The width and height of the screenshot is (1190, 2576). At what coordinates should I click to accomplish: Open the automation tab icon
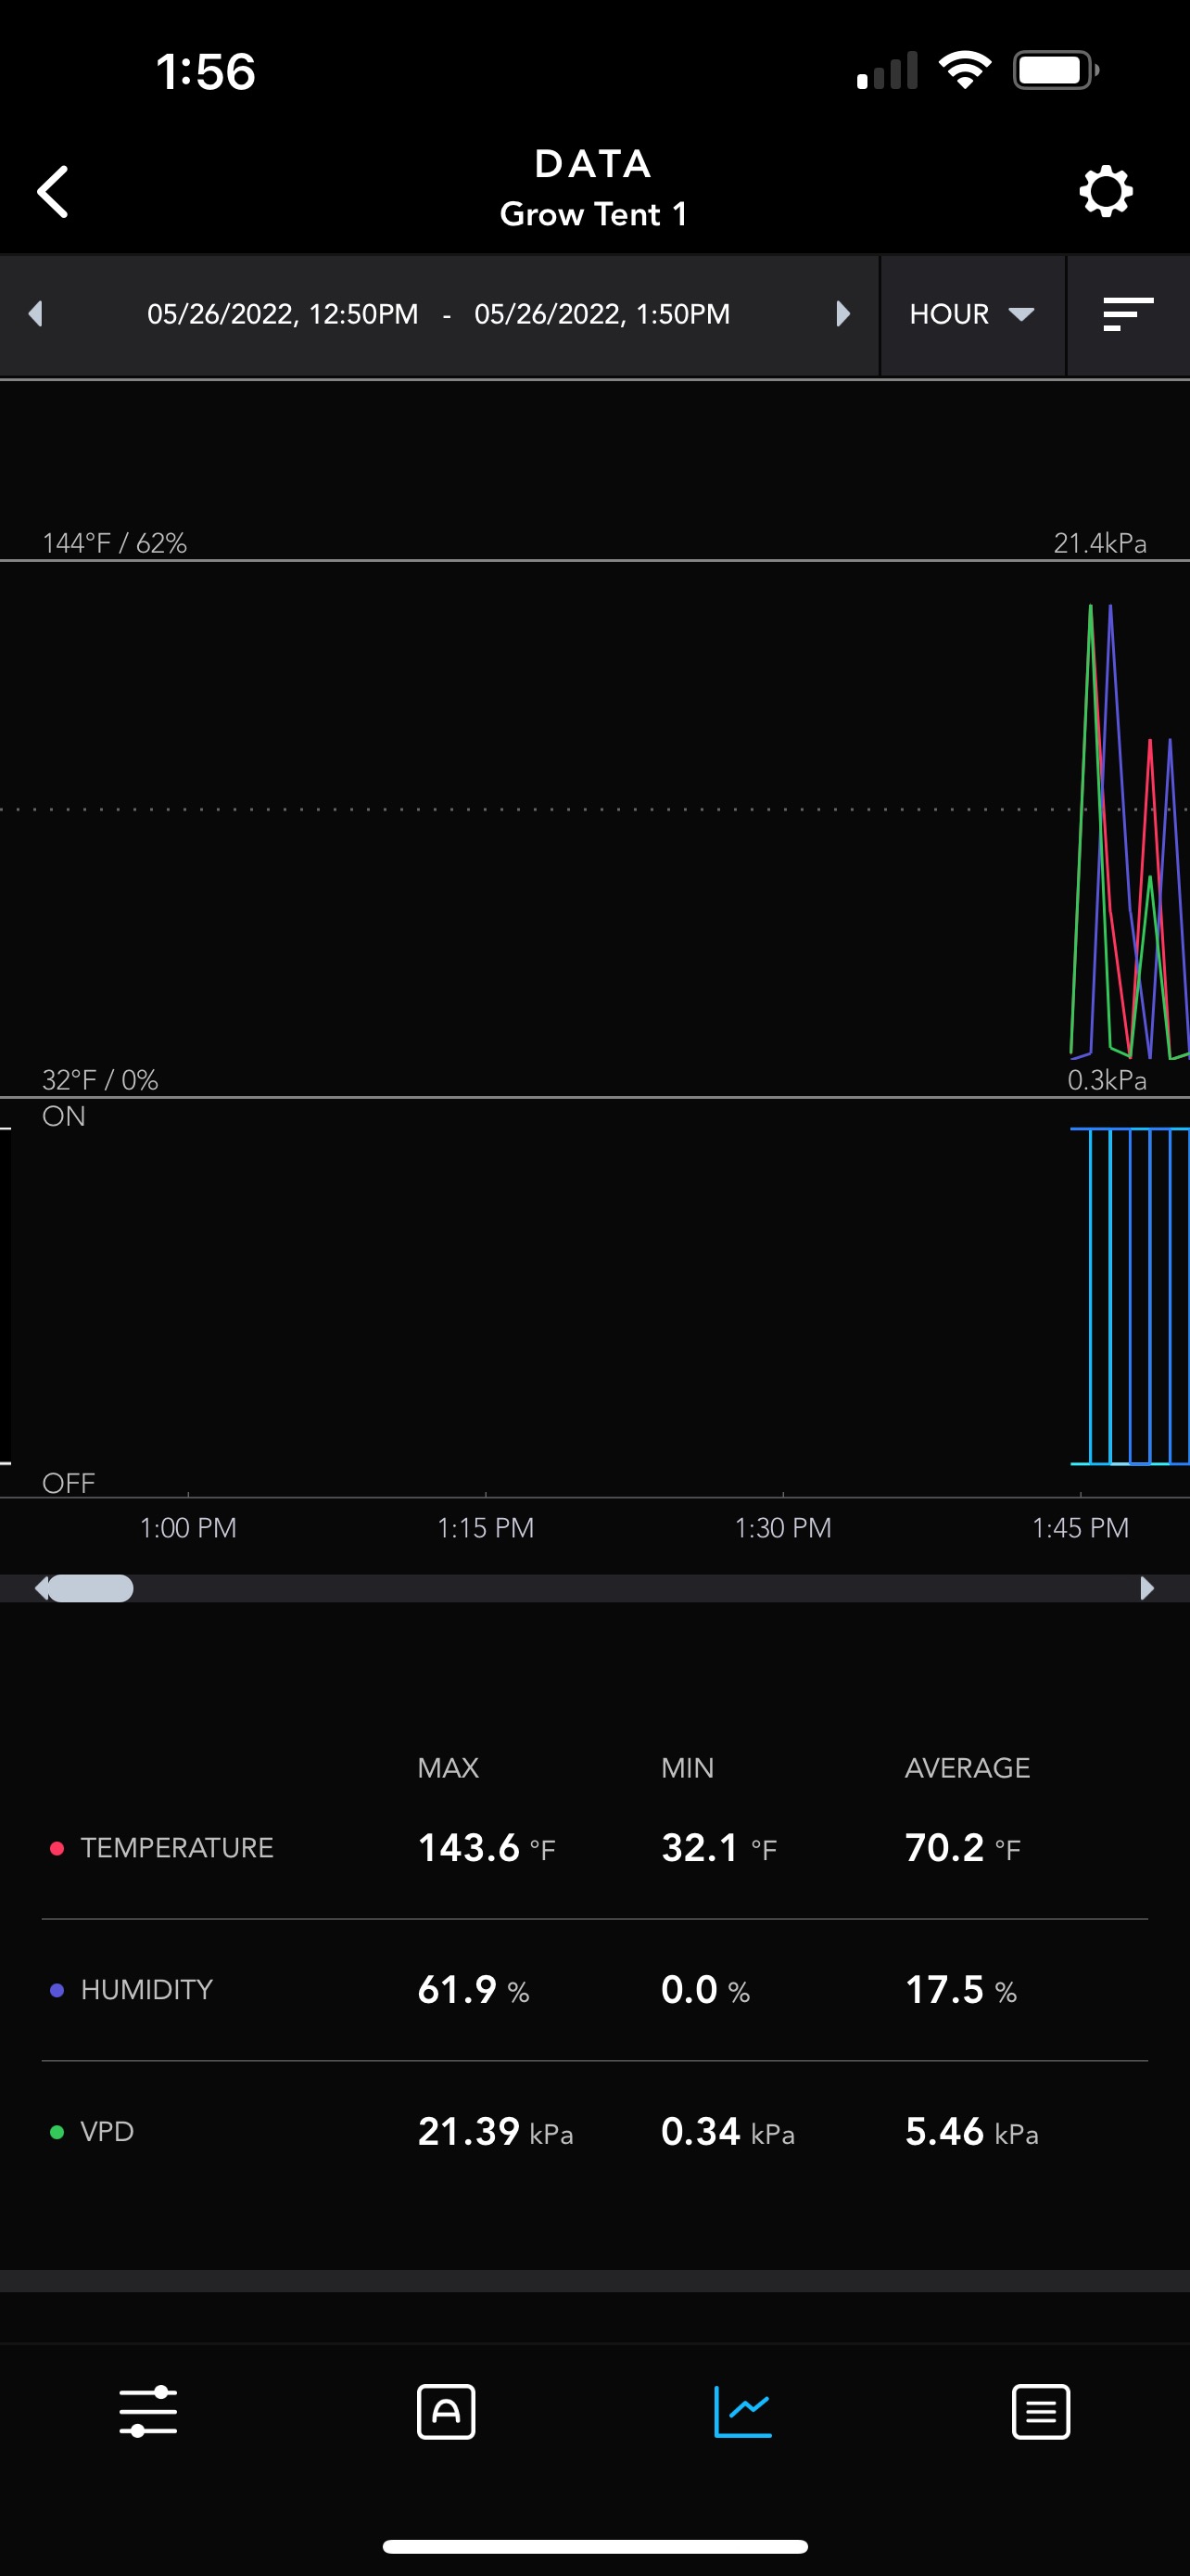[x=446, y=2411]
